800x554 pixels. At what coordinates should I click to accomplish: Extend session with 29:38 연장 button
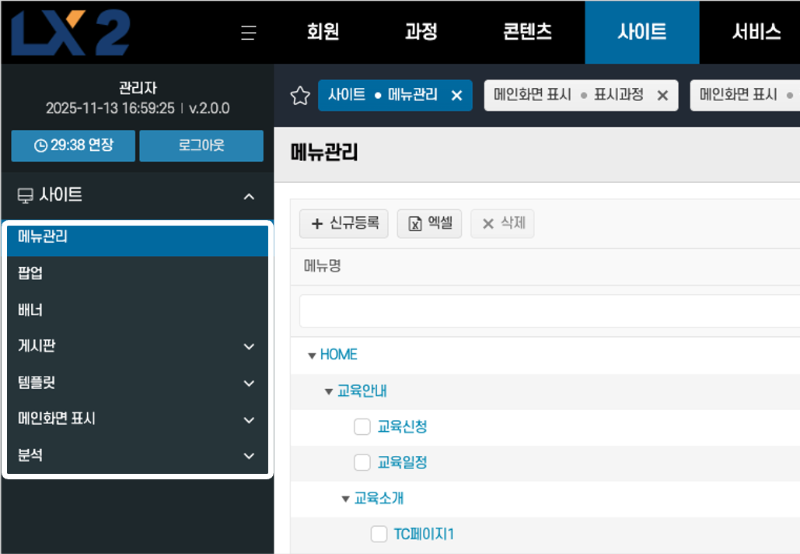click(x=74, y=146)
